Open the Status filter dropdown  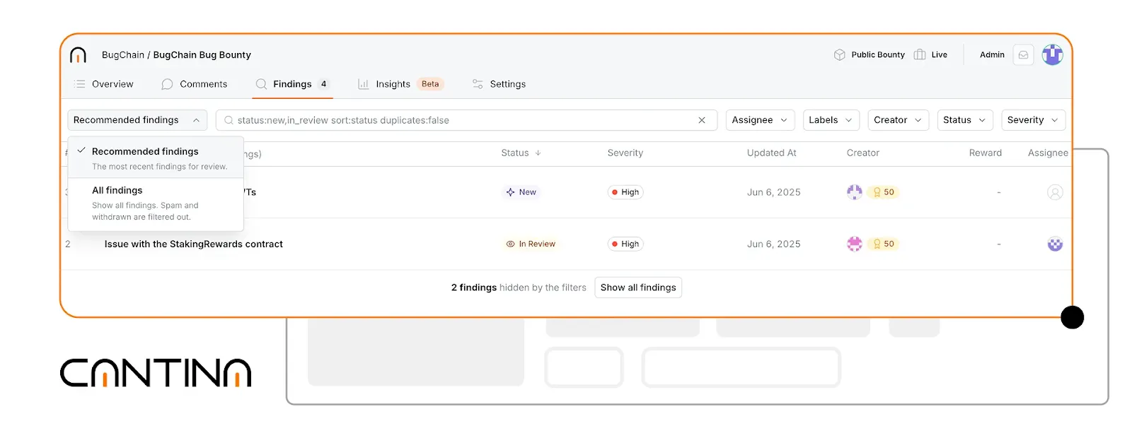tap(965, 120)
